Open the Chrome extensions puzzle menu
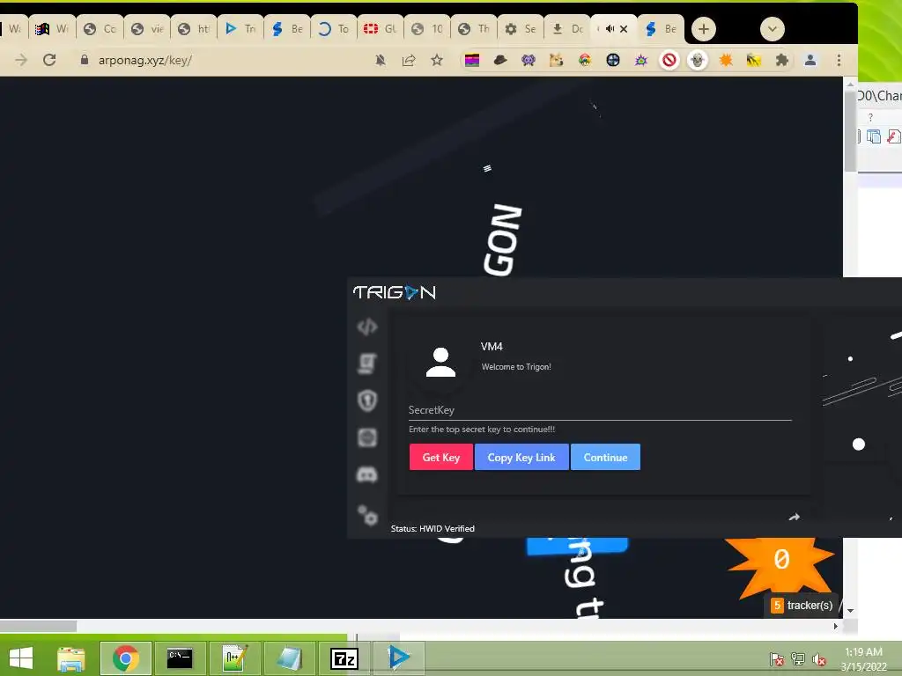The image size is (902, 676). 782,60
